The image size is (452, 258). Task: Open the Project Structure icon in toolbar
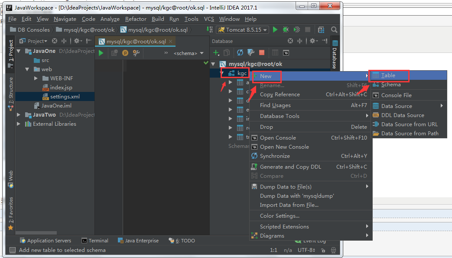321,30
